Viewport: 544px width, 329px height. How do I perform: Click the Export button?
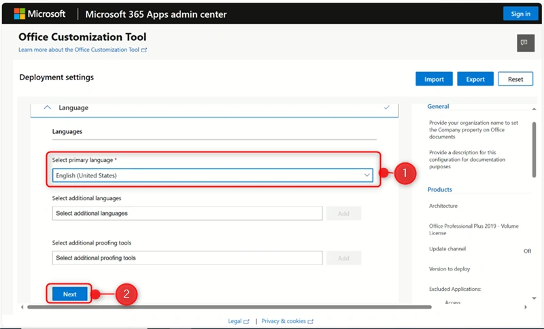[475, 79]
